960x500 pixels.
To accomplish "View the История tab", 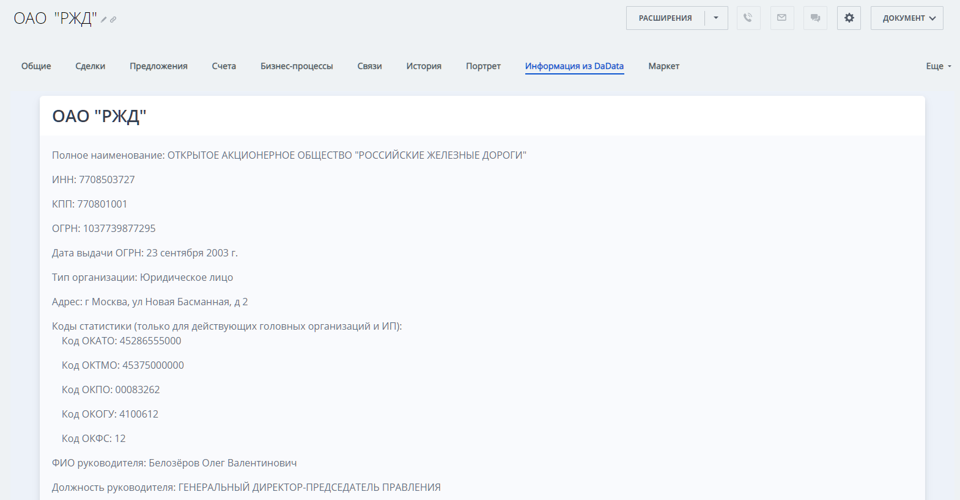I will pyautogui.click(x=424, y=66).
